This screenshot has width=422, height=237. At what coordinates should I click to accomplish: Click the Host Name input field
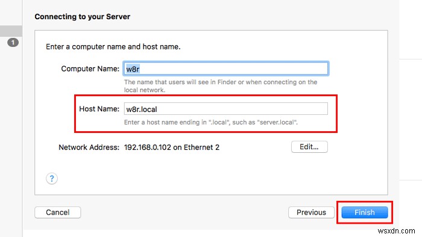pyautogui.click(x=226, y=109)
